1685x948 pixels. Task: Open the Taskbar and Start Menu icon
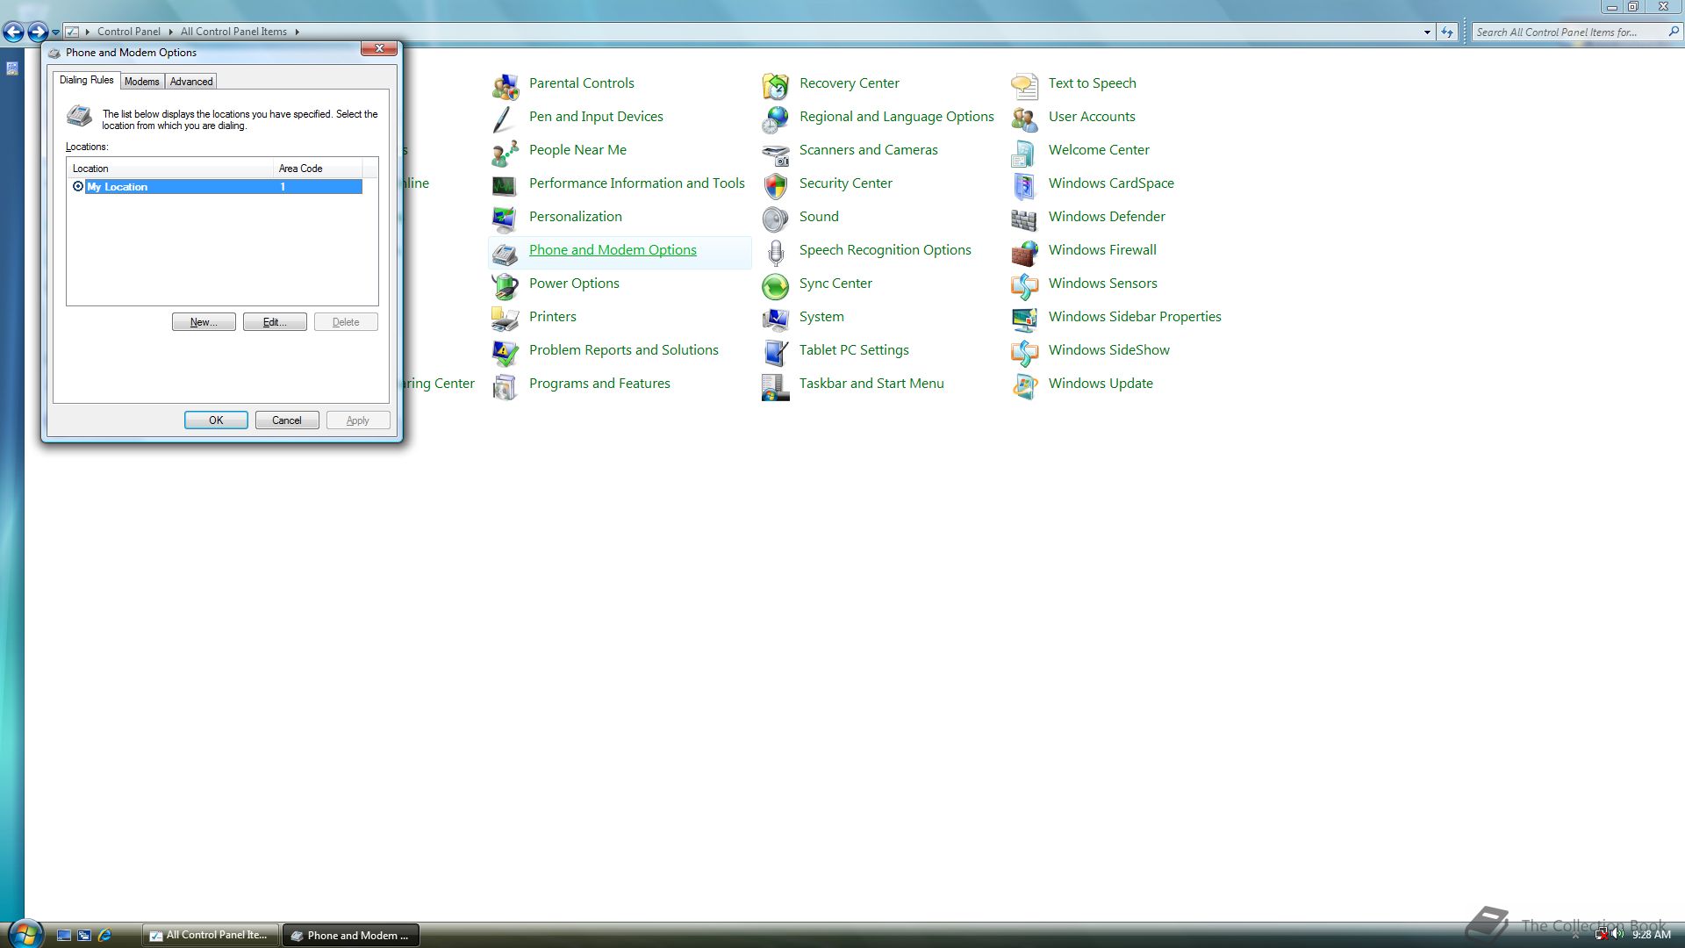coord(775,385)
